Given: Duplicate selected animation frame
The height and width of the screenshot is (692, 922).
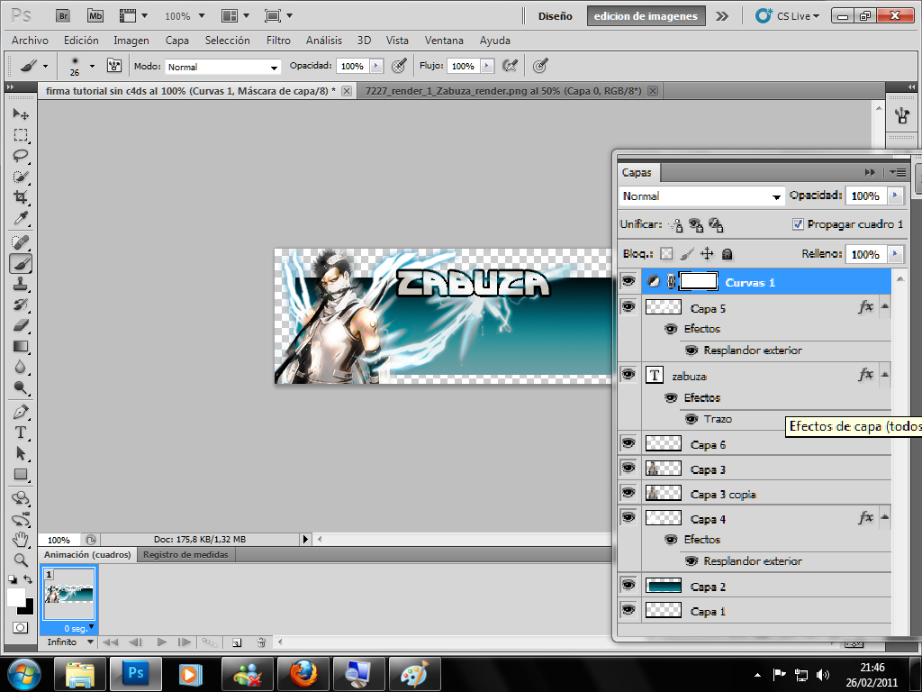Looking at the screenshot, I should click(x=237, y=642).
